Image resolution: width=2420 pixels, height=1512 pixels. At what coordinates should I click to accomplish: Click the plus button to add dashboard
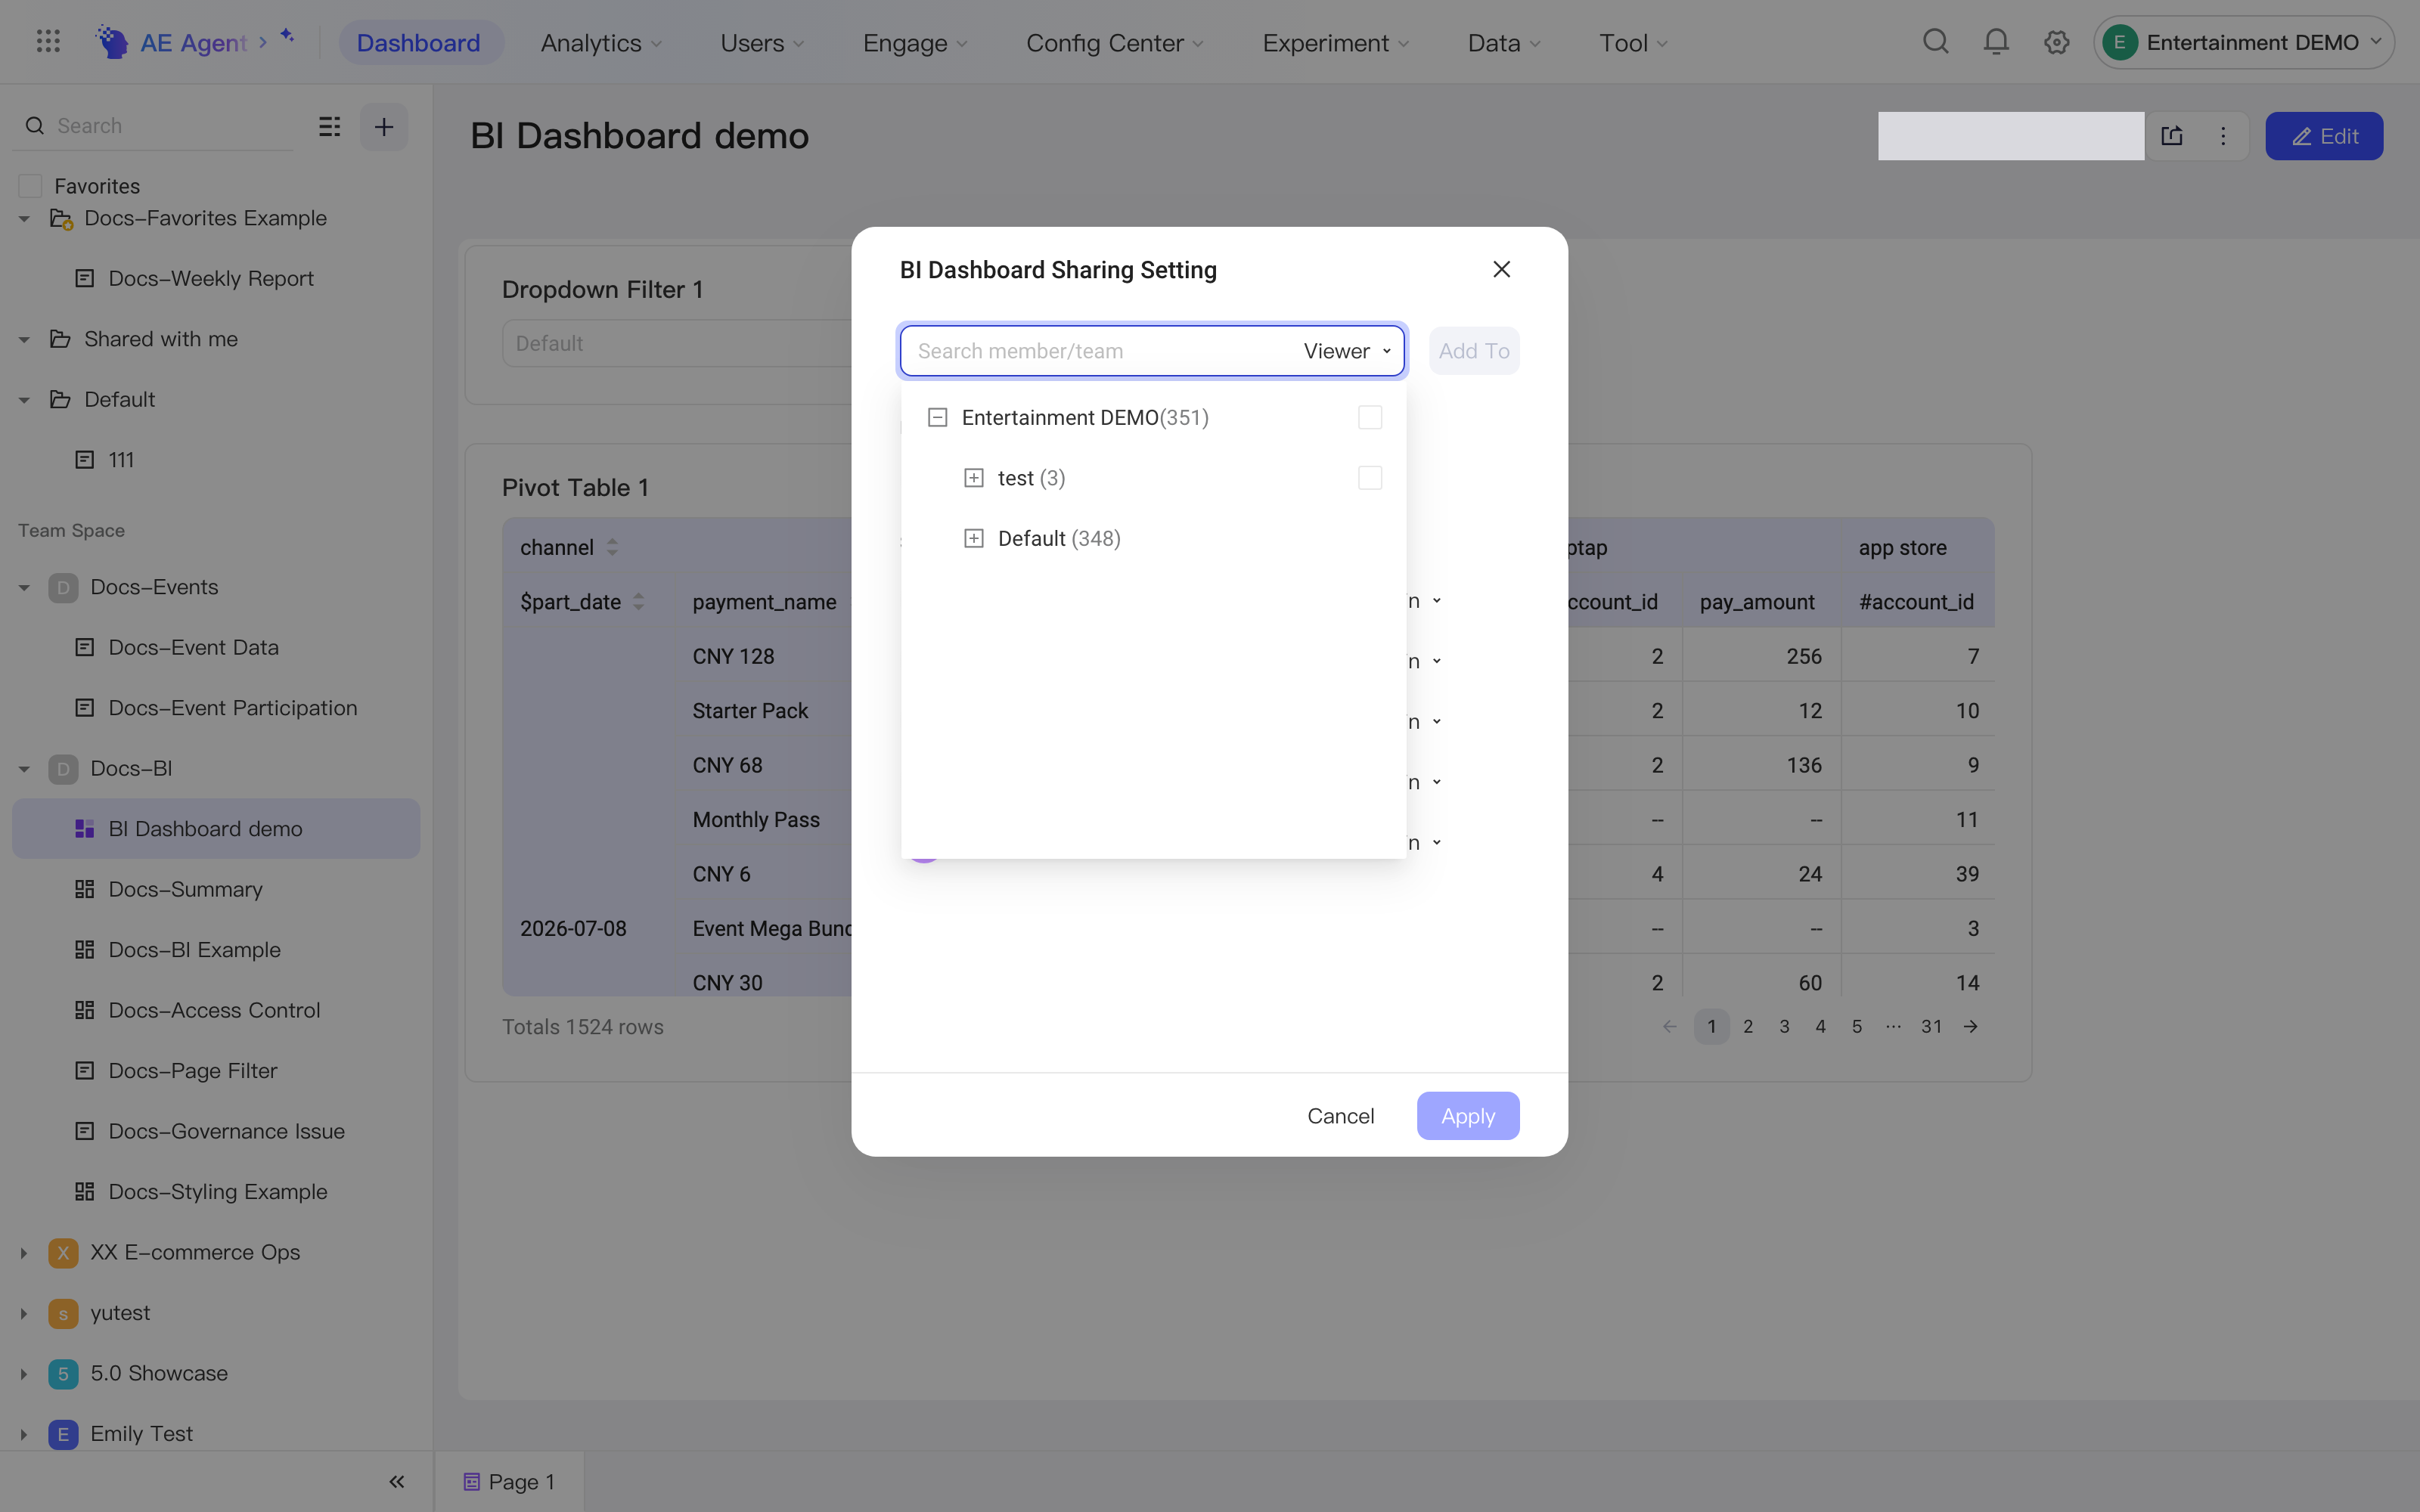point(384,126)
